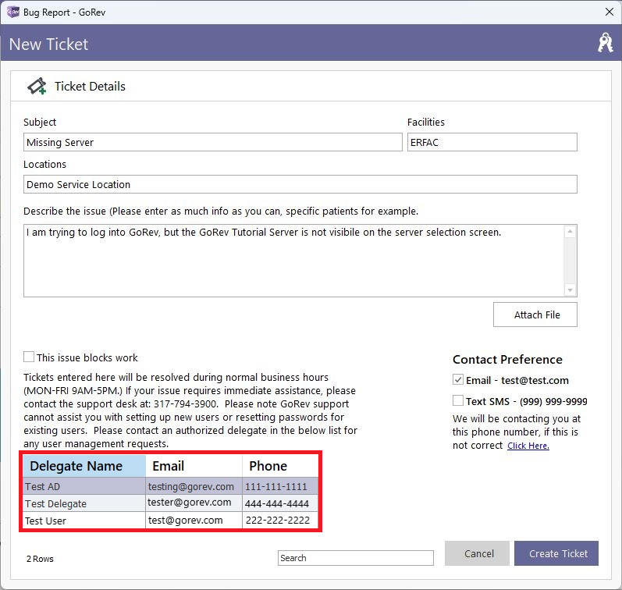Click the Create Ticket button

556,553
